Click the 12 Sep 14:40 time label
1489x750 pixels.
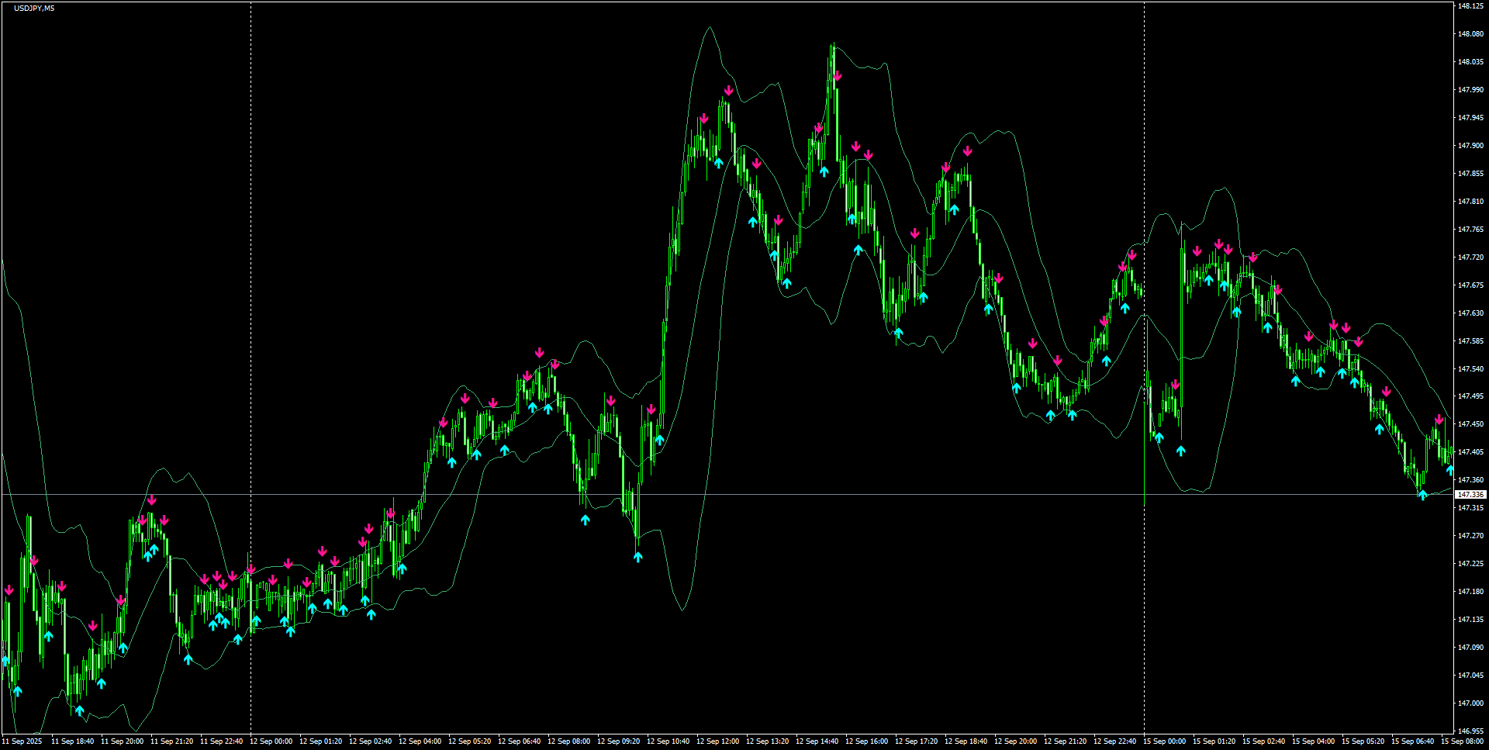[817, 741]
